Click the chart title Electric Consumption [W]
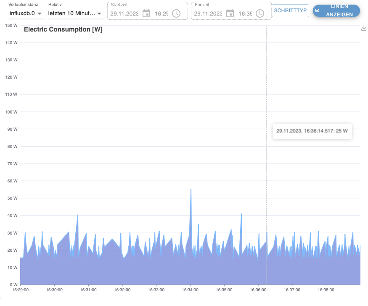 (x=63, y=29)
